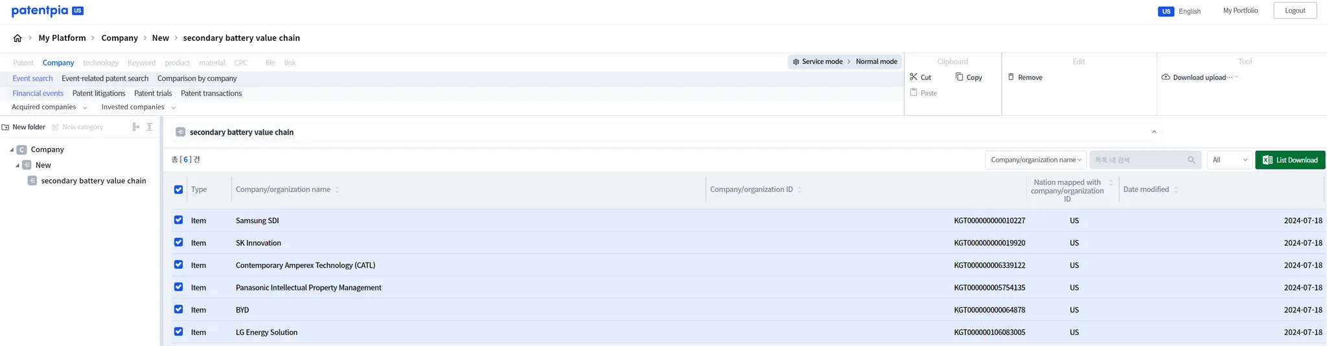Click the BYD company name

242,310
